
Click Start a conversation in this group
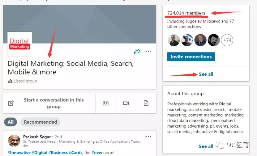(x=54, y=103)
